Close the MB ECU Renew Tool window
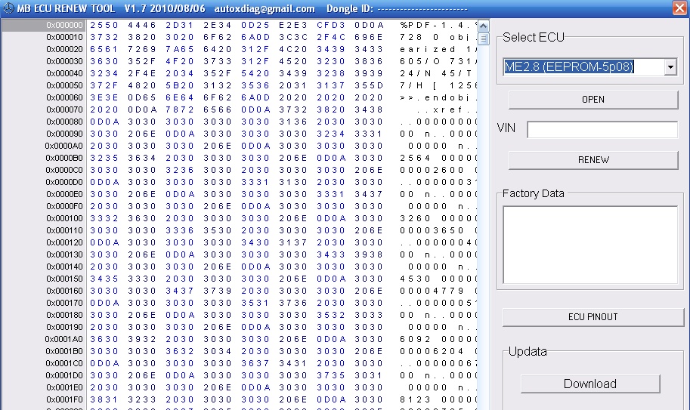690x410 pixels. tap(680, 8)
